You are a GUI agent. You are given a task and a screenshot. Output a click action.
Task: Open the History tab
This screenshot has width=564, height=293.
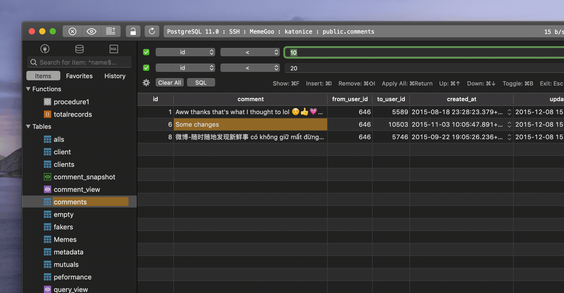coord(115,76)
